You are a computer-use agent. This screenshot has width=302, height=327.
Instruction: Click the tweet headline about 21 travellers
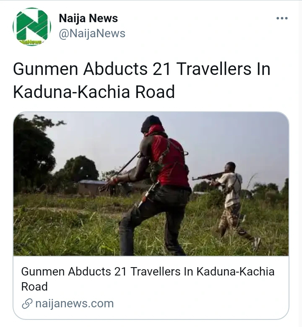pos(142,80)
